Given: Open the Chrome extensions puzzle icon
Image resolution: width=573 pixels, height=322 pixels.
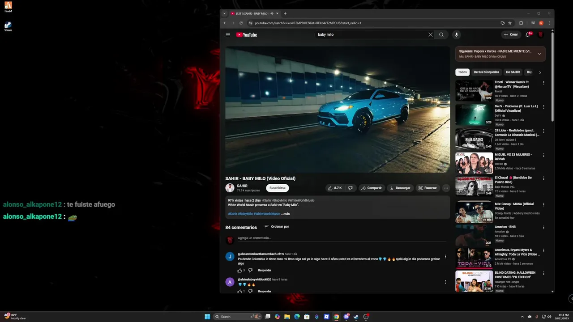Looking at the screenshot, I should (521, 23).
